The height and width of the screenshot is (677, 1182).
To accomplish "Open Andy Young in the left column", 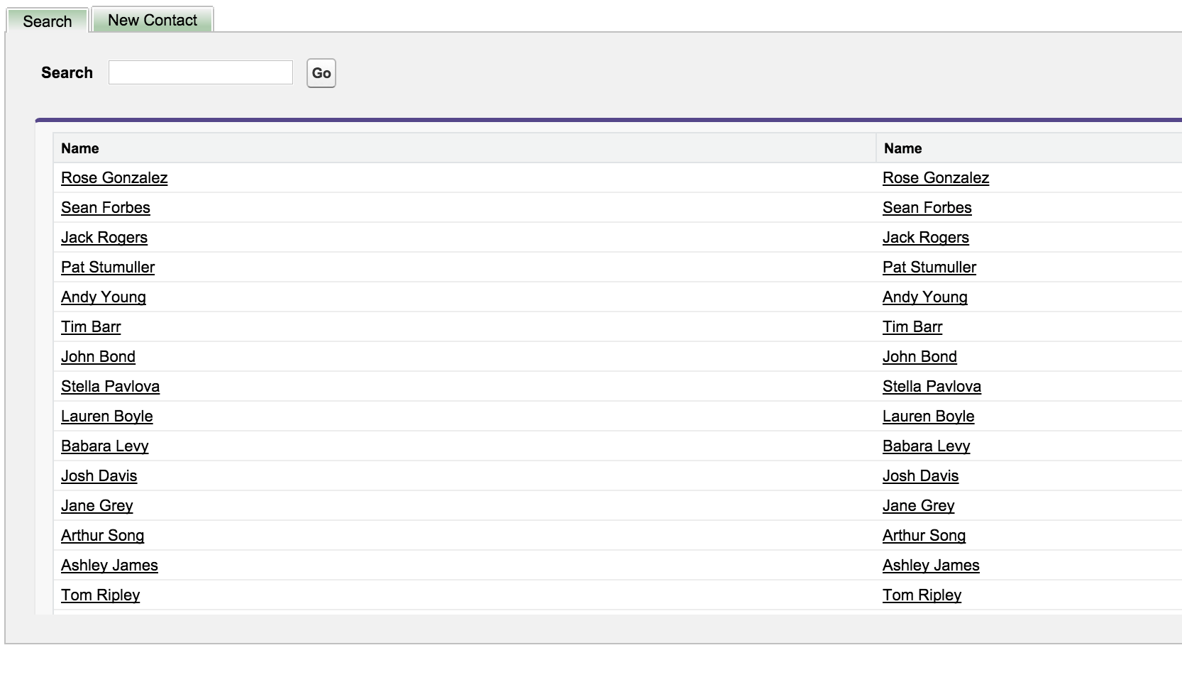I will point(104,297).
